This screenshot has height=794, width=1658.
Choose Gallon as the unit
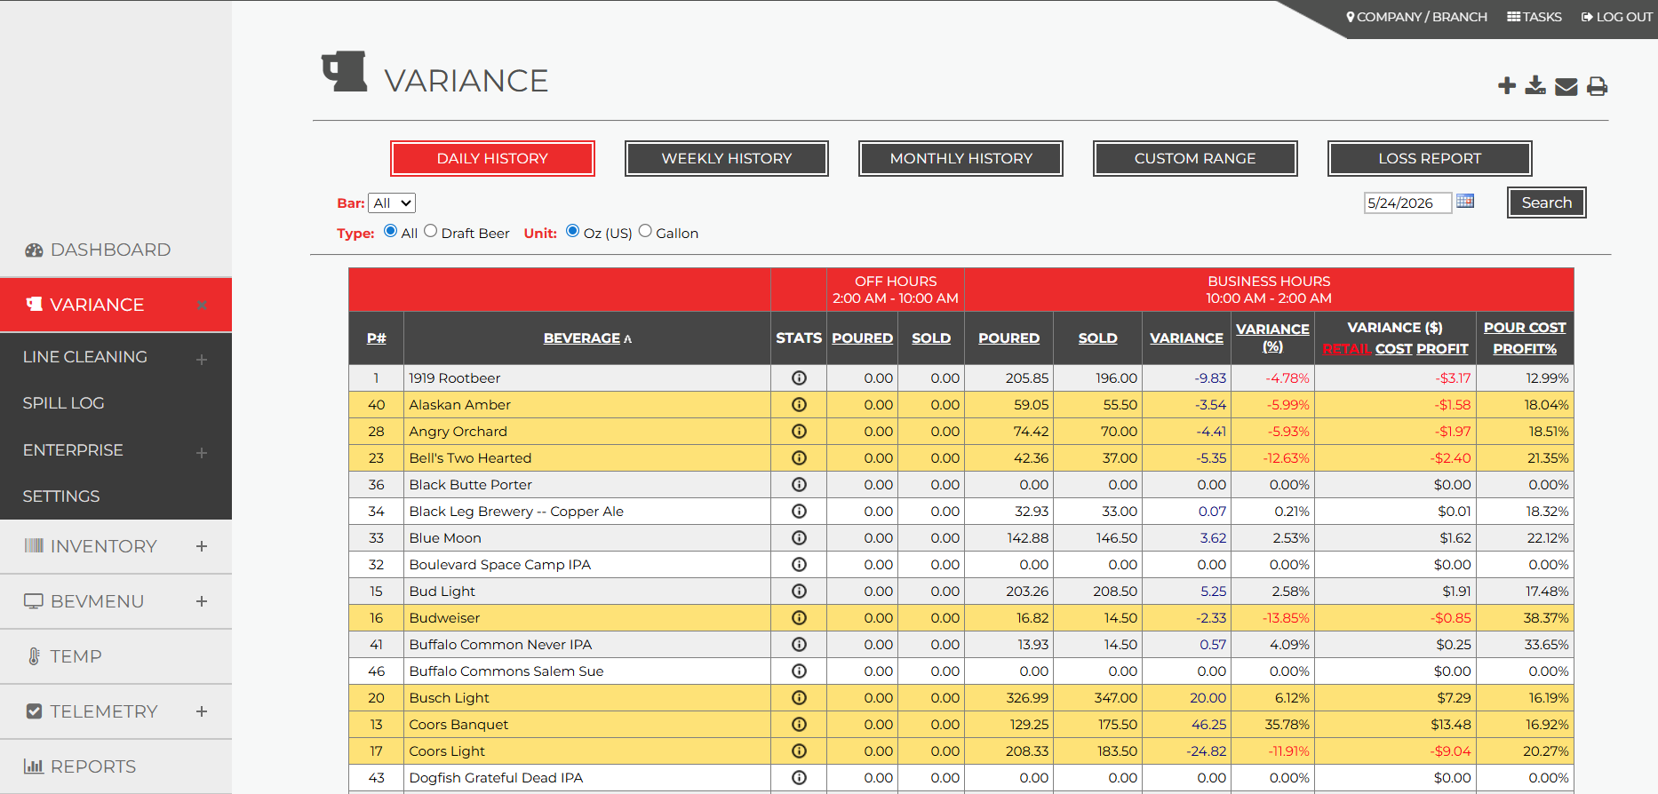point(645,231)
